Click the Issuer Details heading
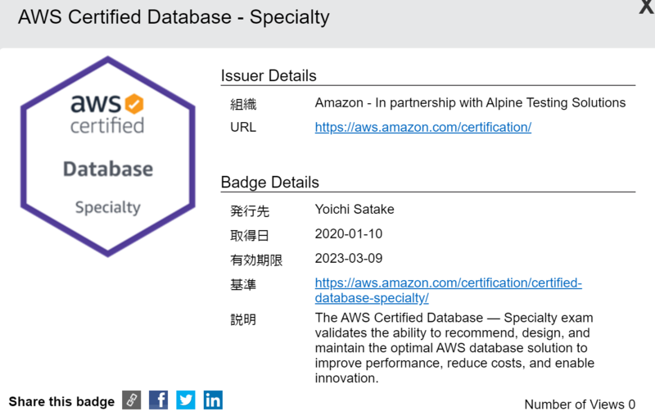 [269, 75]
